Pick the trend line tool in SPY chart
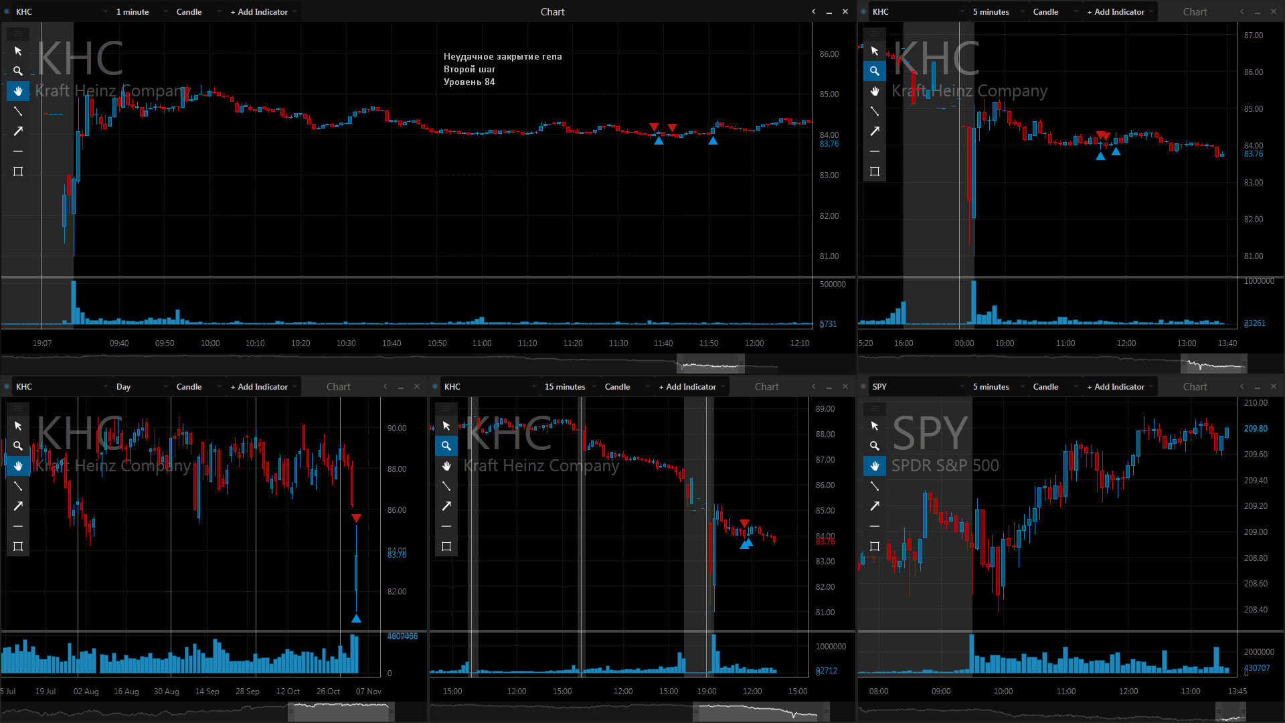Image resolution: width=1285 pixels, height=723 pixels. point(875,486)
